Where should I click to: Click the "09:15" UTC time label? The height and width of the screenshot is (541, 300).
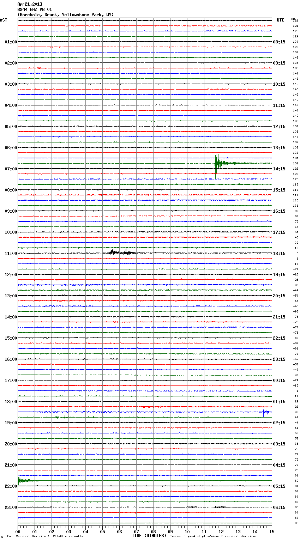[279, 63]
